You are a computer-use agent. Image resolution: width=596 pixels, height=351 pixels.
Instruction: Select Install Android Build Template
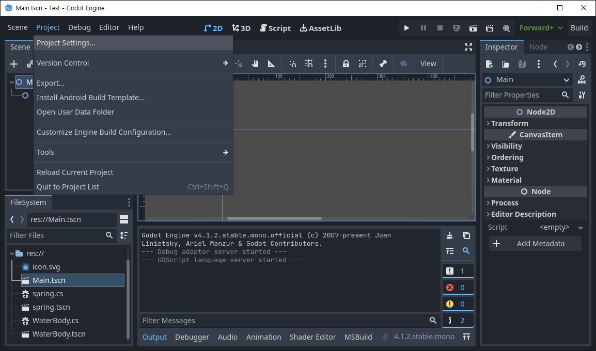click(x=133, y=98)
